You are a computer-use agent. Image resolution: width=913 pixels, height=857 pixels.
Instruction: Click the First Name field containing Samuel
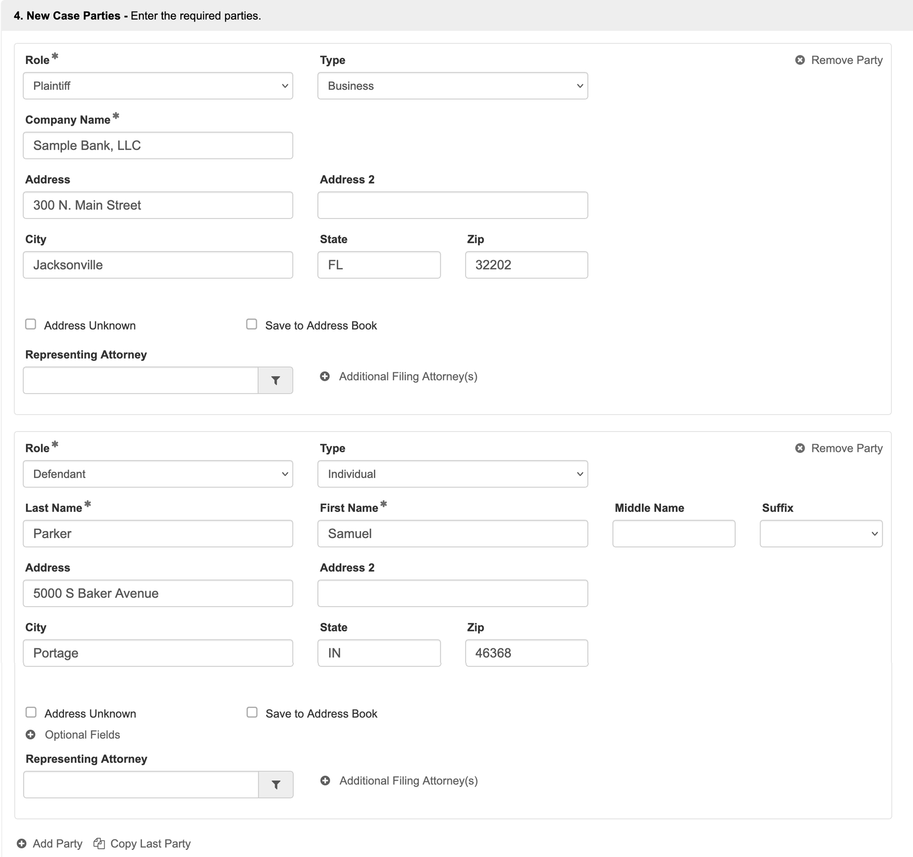pos(452,533)
